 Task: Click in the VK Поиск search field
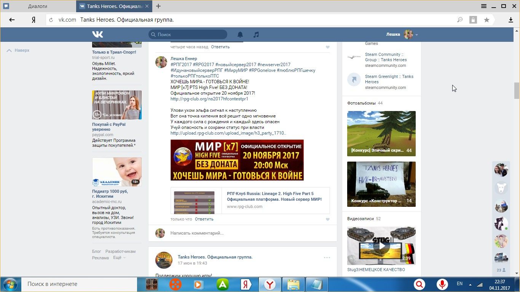tap(188, 35)
